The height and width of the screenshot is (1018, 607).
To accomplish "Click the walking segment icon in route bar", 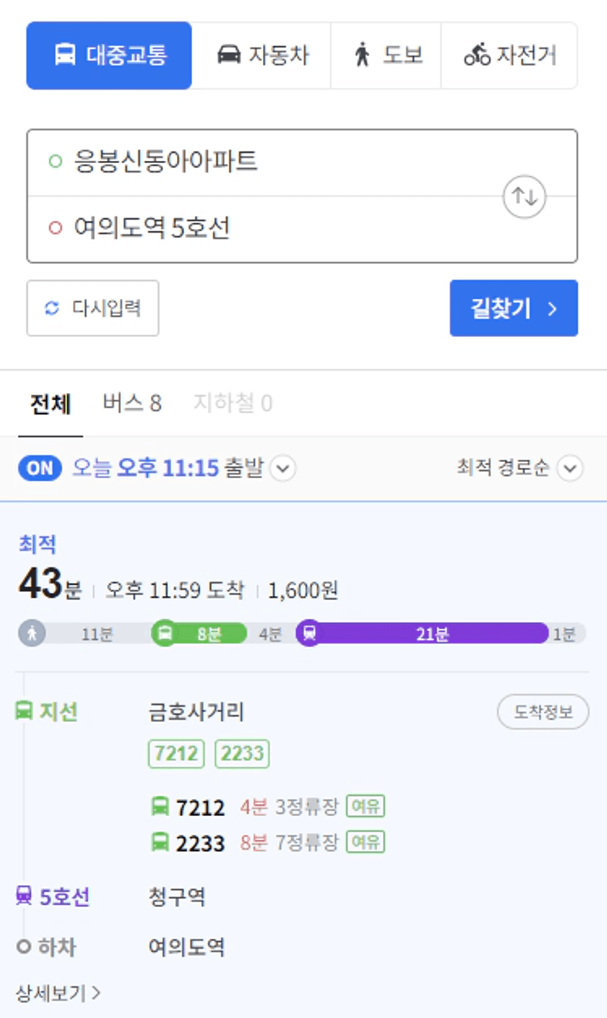I will tap(32, 633).
